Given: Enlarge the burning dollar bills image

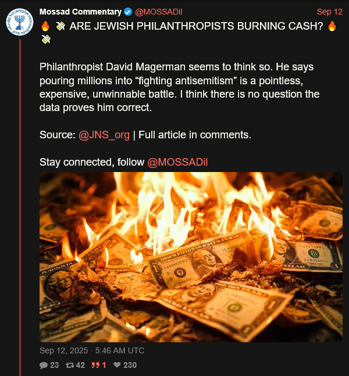Looking at the screenshot, I should coord(191,257).
